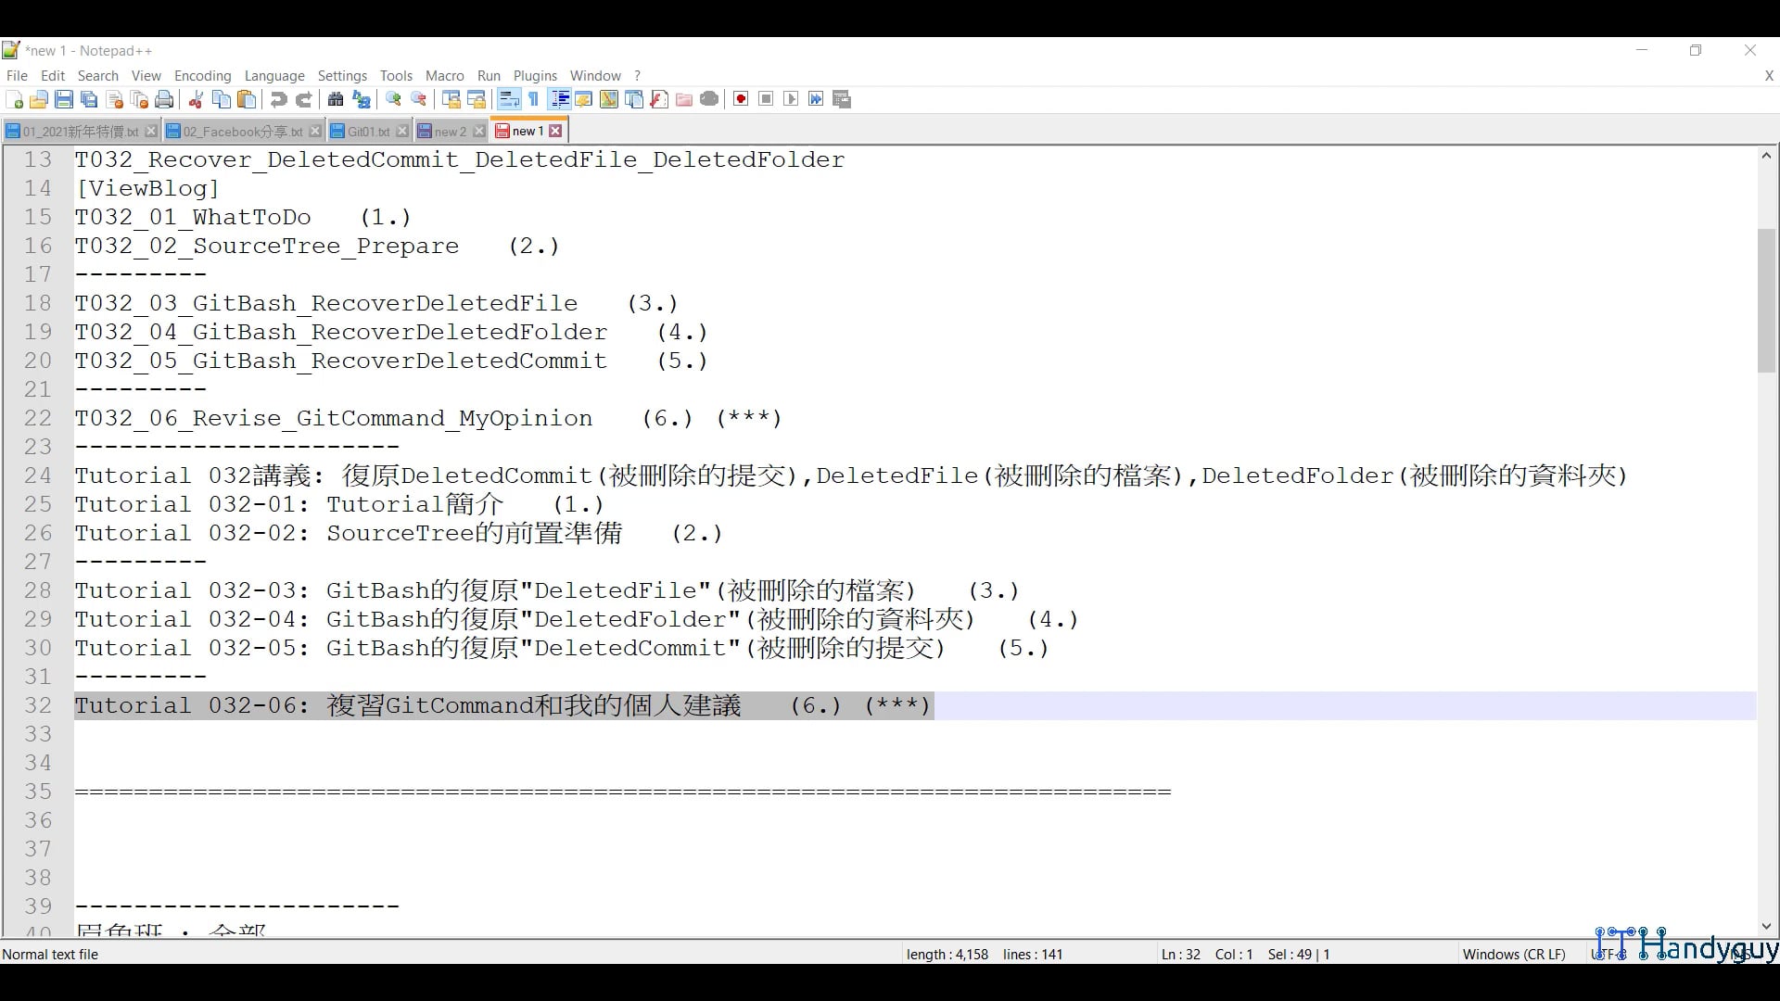Toggle show all characters
This screenshot has width=1780, height=1001.
(x=534, y=99)
